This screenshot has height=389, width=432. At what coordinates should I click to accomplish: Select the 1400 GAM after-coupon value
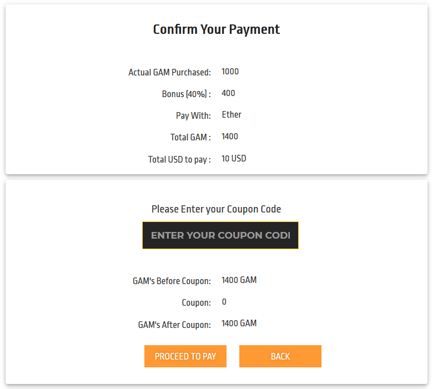pyautogui.click(x=239, y=324)
